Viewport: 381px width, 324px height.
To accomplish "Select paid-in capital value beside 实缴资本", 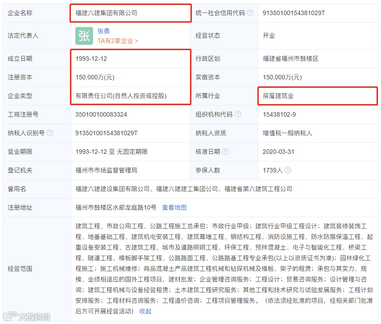I will pyautogui.click(x=282, y=77).
